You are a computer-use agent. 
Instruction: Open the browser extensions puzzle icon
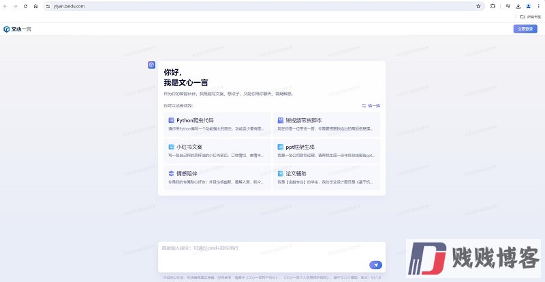pyautogui.click(x=493, y=6)
